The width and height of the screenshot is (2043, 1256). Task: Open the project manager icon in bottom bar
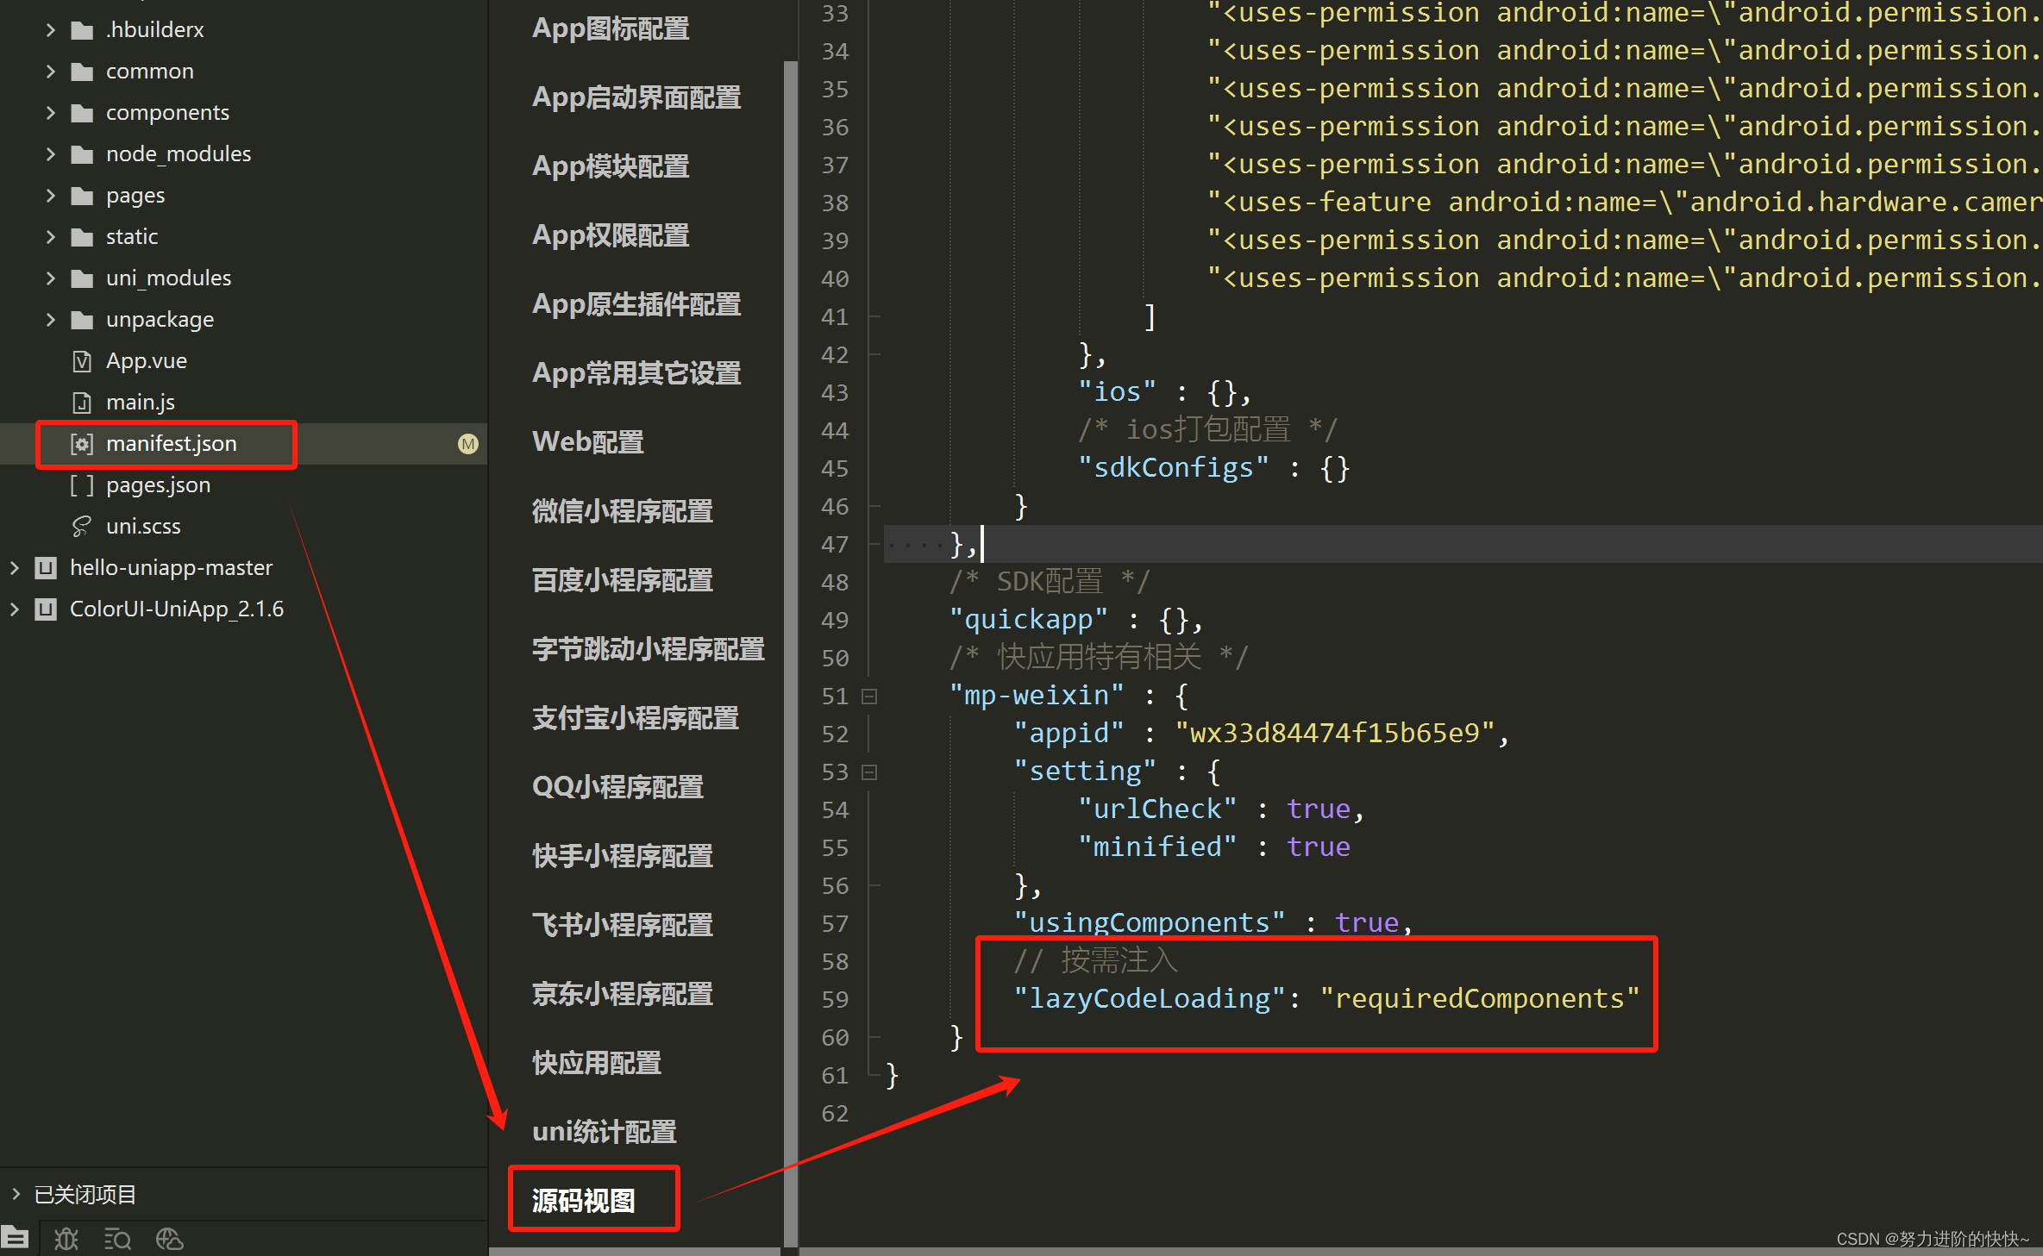point(15,1238)
